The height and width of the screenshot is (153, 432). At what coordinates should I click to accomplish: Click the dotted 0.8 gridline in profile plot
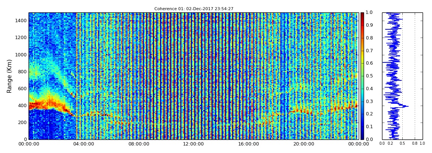(415, 76)
